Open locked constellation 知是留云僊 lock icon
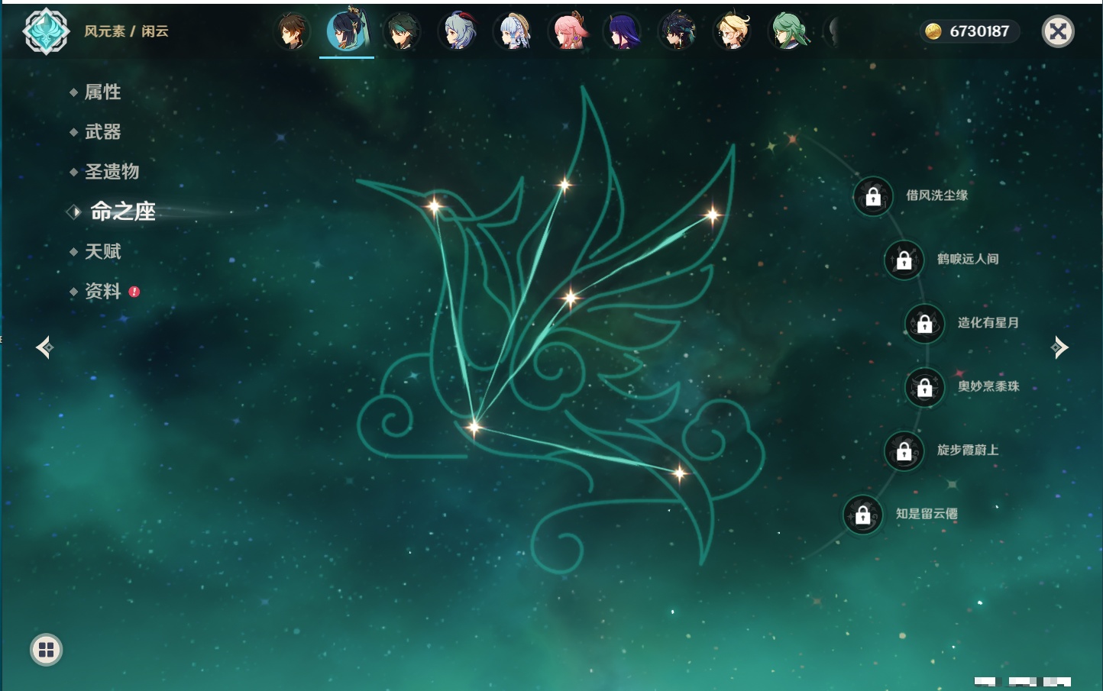Screen dimensions: 1103x691 863,515
